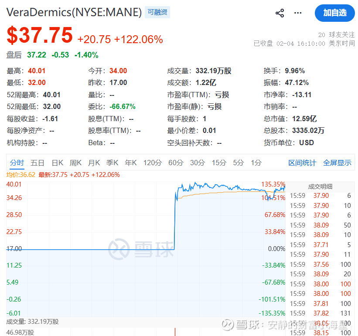Switch to the 五日 chart tab
This screenshot has height=336, width=358.
coord(38,163)
